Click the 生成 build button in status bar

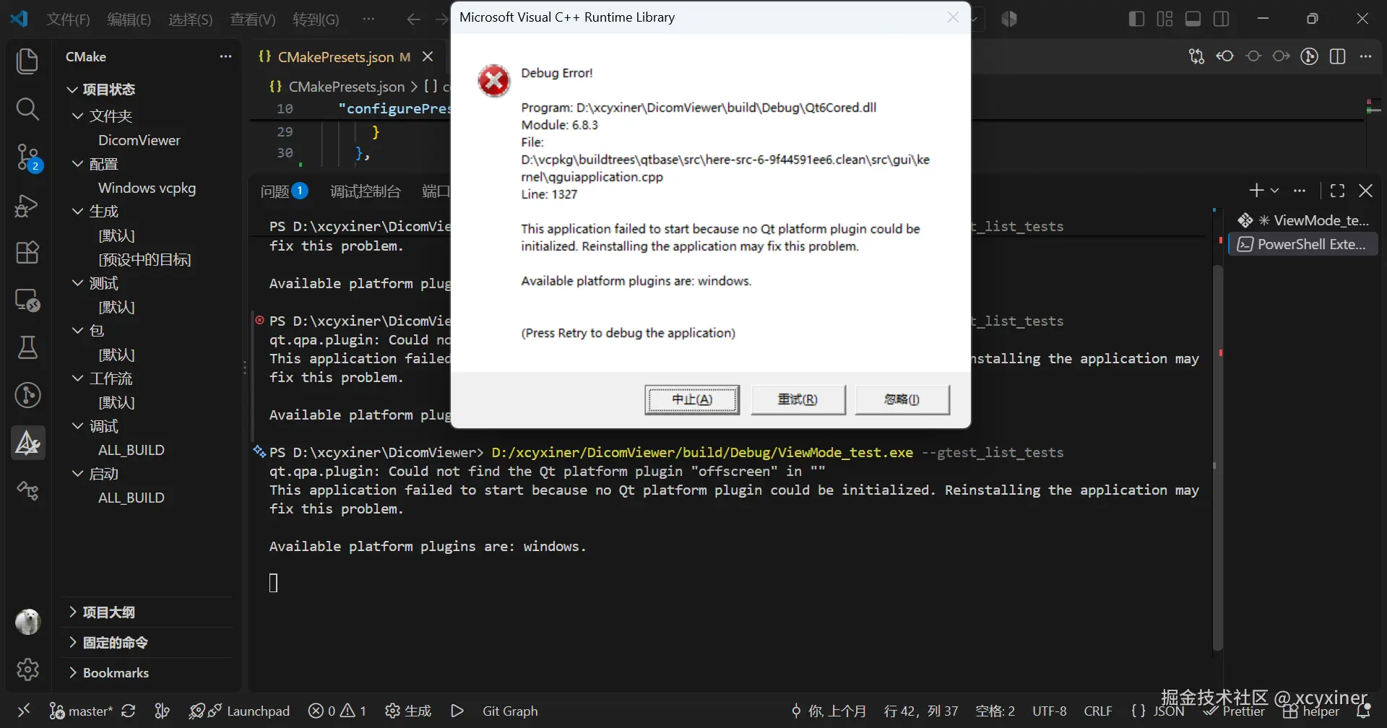(x=409, y=711)
